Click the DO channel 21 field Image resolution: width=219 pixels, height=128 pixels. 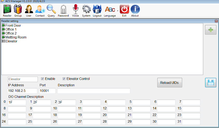click(141, 116)
